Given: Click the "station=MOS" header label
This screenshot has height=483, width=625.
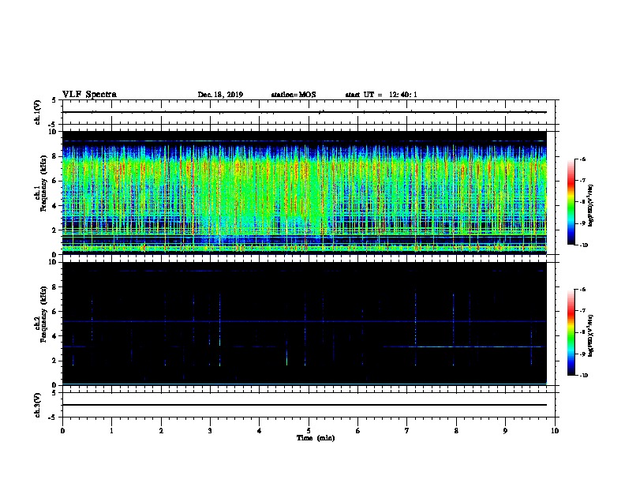Looking at the screenshot, I should point(294,95).
